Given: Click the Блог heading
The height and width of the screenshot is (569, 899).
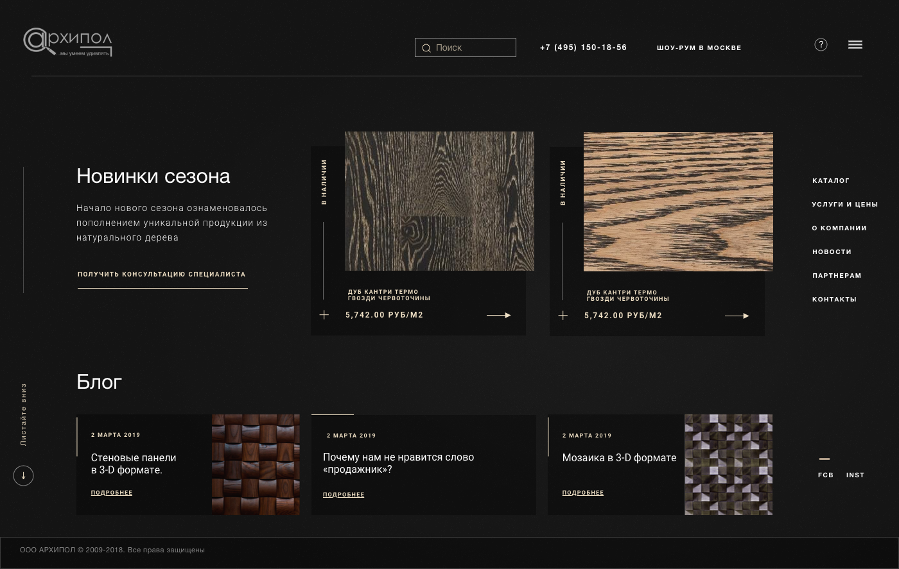Looking at the screenshot, I should pos(100,382).
